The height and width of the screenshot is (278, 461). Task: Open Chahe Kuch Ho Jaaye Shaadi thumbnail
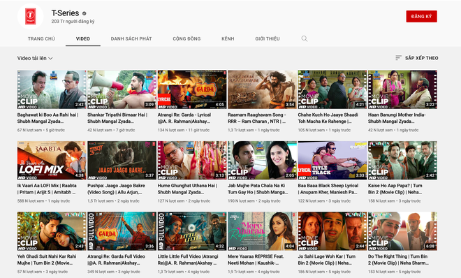(x=332, y=89)
